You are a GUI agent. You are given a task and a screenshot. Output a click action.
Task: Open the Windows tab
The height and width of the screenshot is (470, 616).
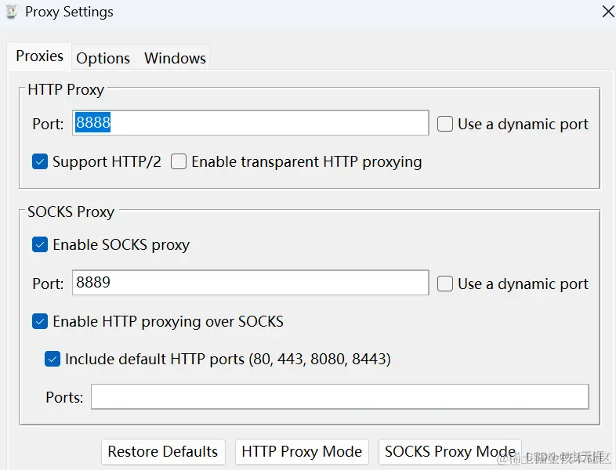click(x=175, y=58)
